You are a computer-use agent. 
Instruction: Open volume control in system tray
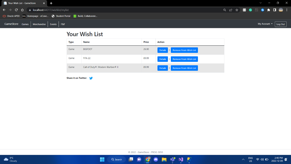click(262, 160)
